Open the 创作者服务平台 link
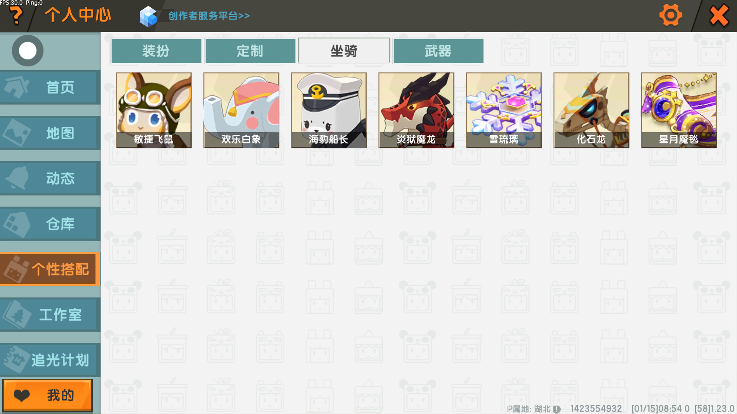 (x=209, y=16)
